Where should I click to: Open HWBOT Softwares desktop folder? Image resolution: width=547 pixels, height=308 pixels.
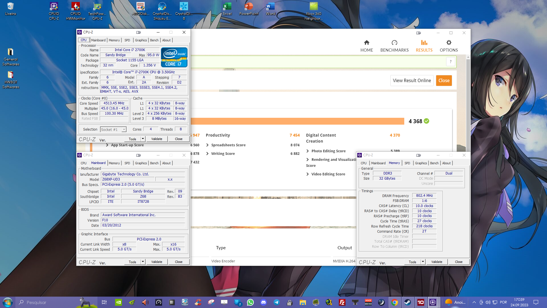(11, 80)
